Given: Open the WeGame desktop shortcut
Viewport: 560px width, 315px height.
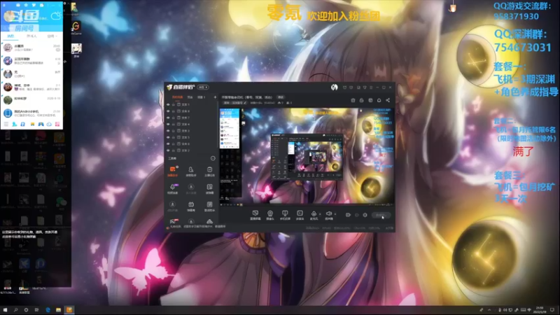Looking at the screenshot, I should coord(76,27).
